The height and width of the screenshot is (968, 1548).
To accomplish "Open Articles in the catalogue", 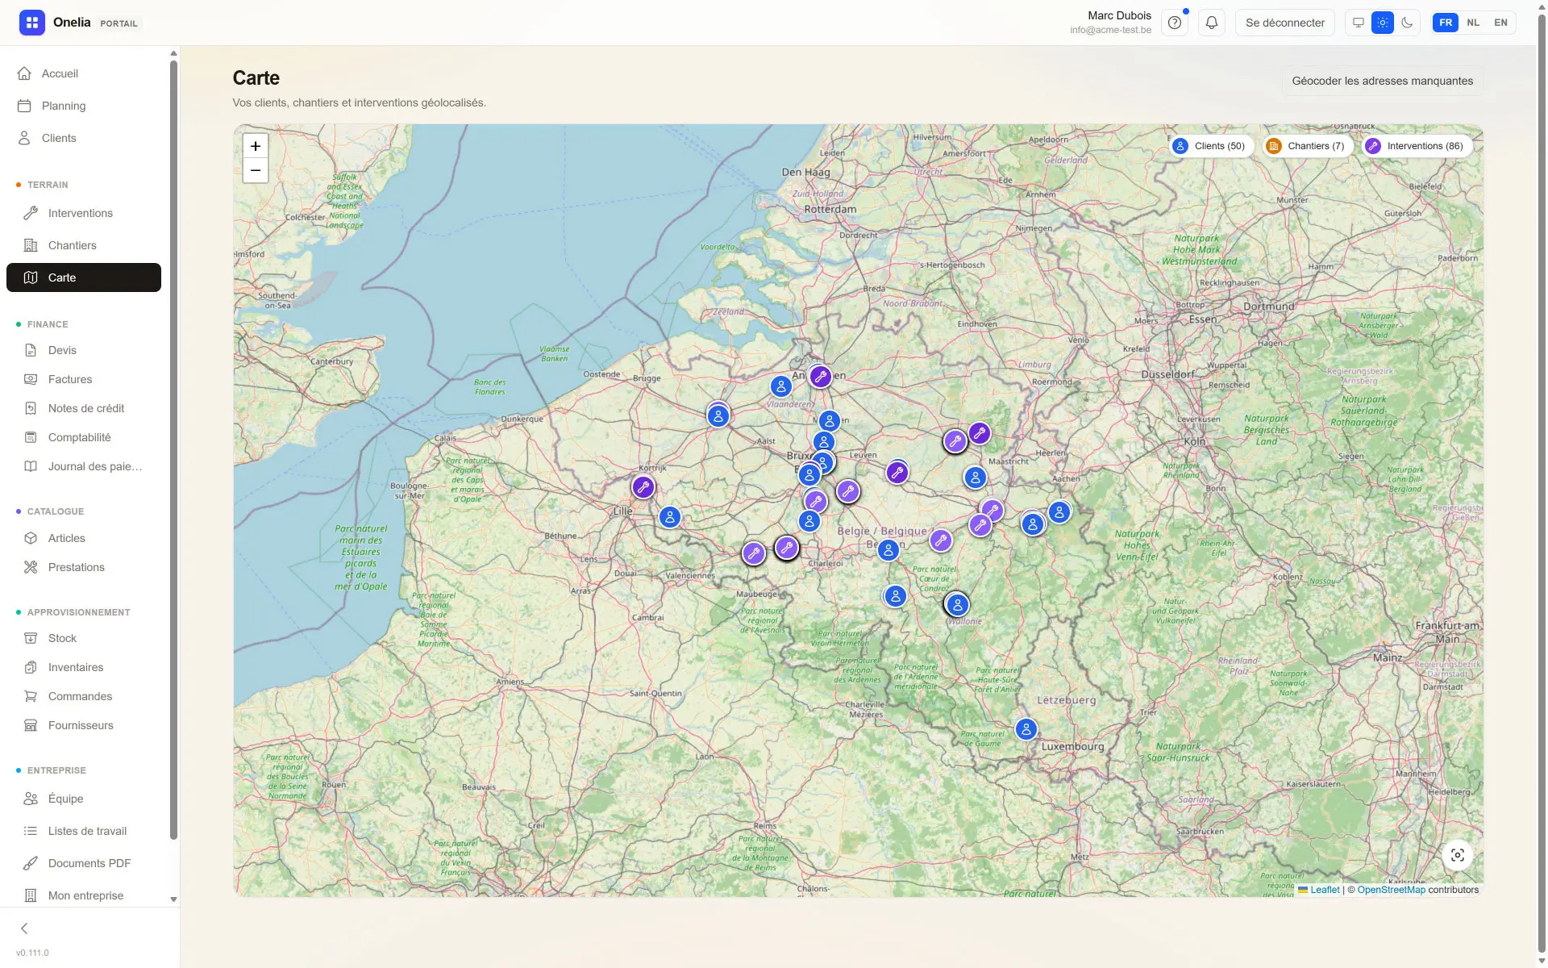I will pos(84,538).
